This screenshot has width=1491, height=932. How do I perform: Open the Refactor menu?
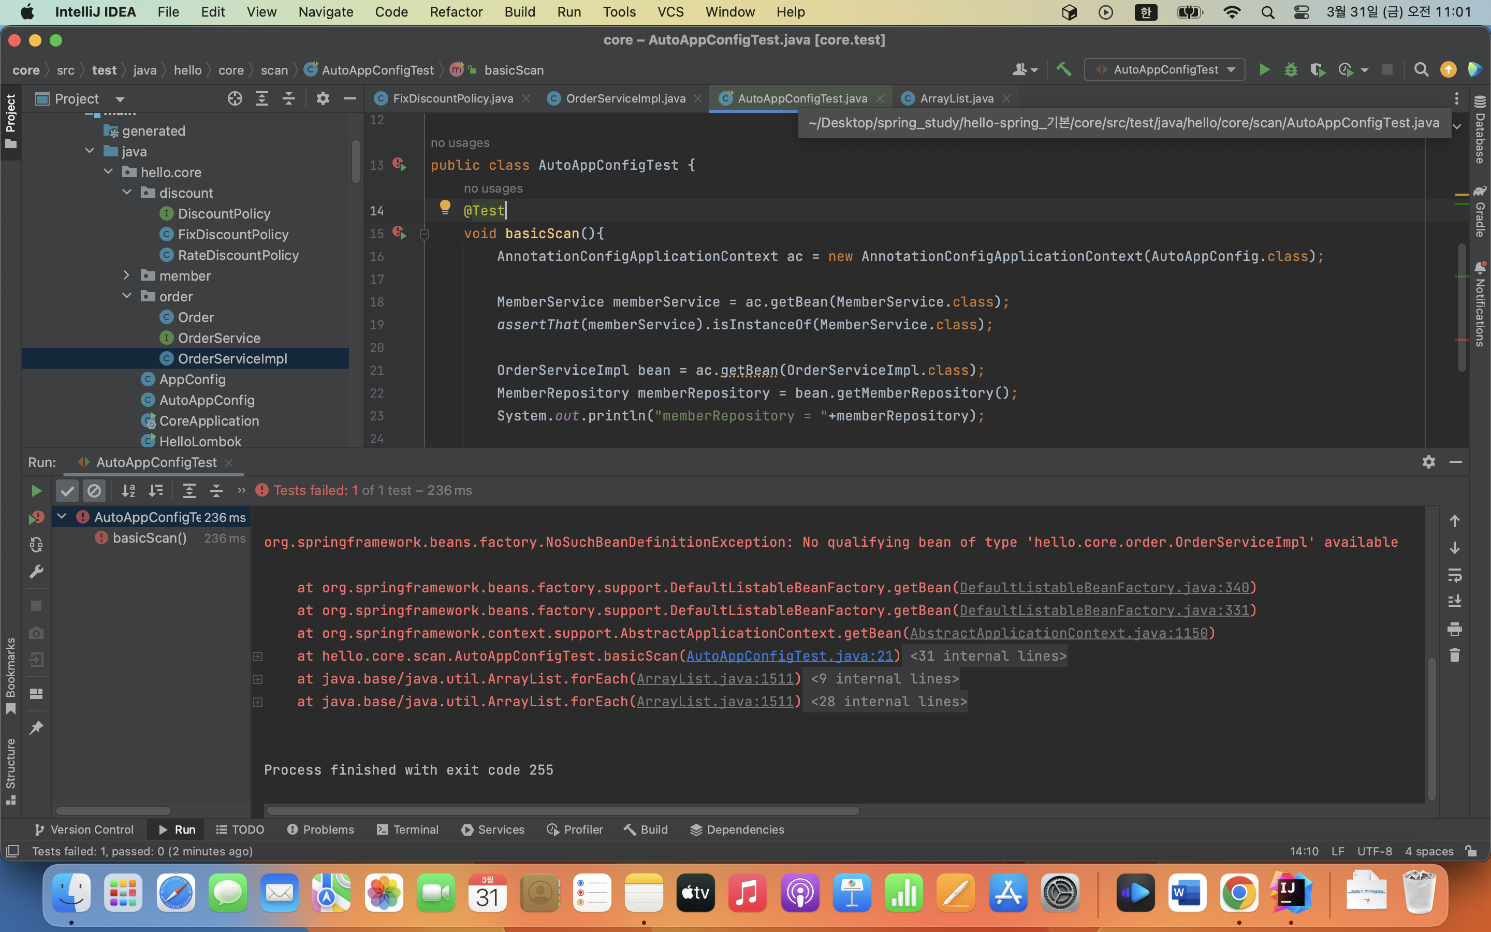456,12
